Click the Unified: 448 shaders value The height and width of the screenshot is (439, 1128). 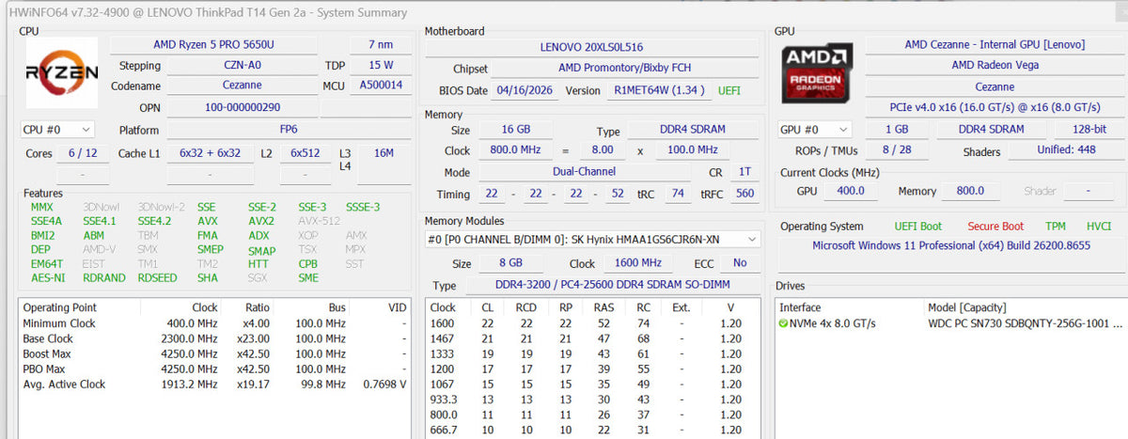click(1067, 150)
